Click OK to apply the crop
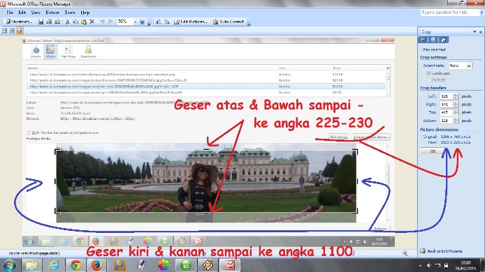 pos(433,151)
